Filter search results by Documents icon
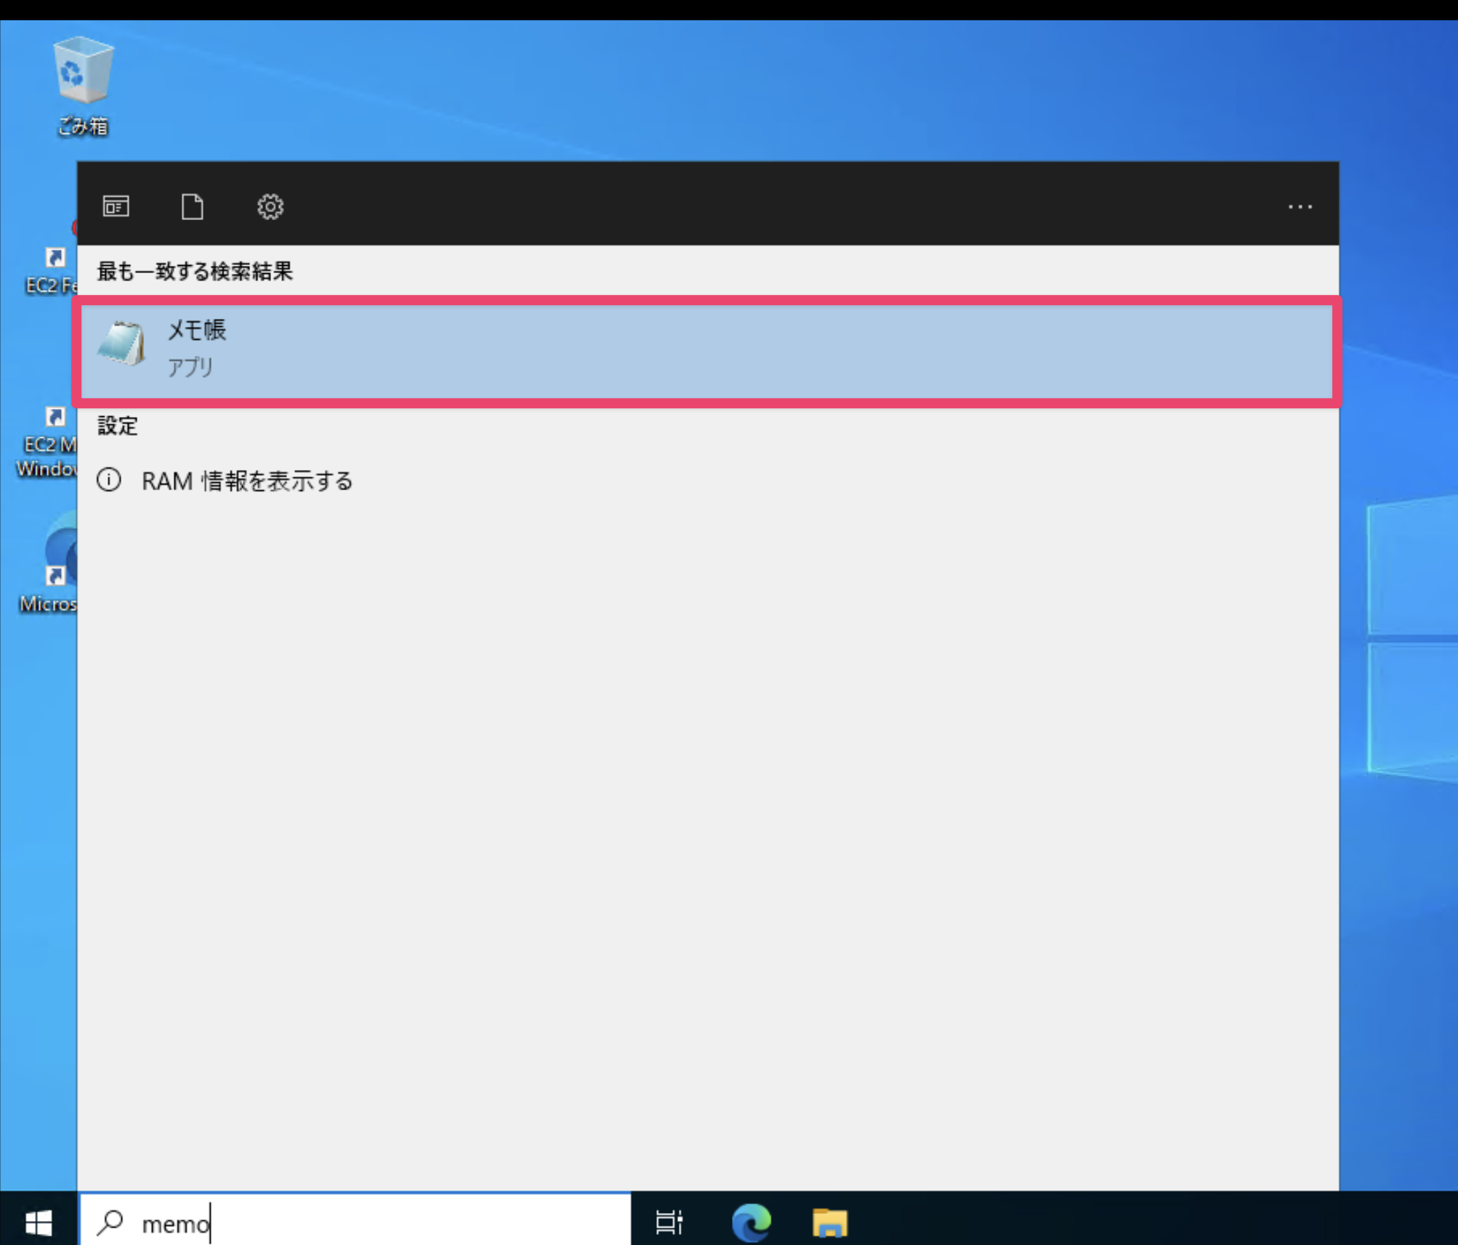The image size is (1458, 1245). click(x=193, y=207)
